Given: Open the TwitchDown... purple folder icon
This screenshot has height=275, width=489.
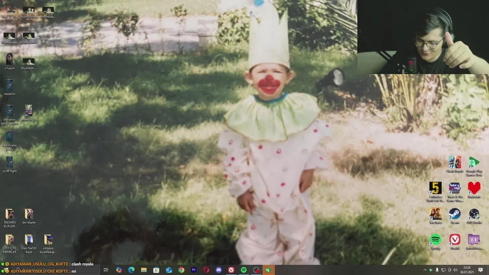Looking at the screenshot, I should [474, 242].
